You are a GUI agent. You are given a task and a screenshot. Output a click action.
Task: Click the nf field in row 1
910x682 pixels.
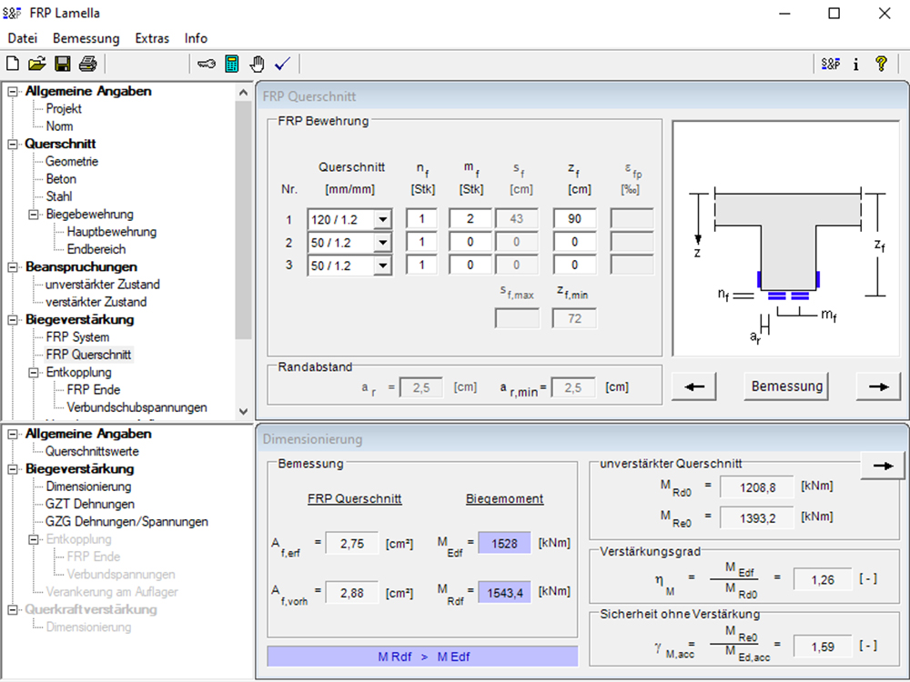(421, 219)
